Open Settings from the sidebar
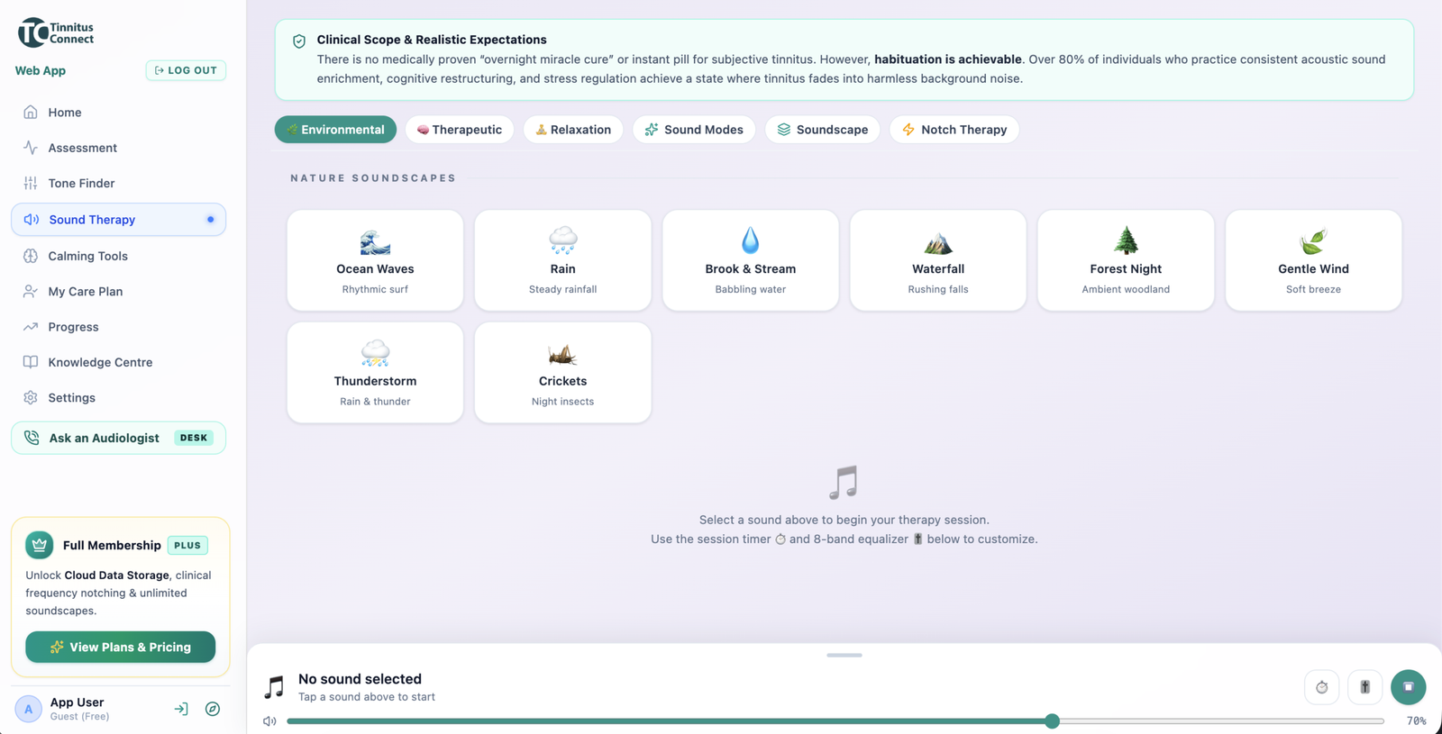Viewport: 1442px width, 734px height. [118, 397]
